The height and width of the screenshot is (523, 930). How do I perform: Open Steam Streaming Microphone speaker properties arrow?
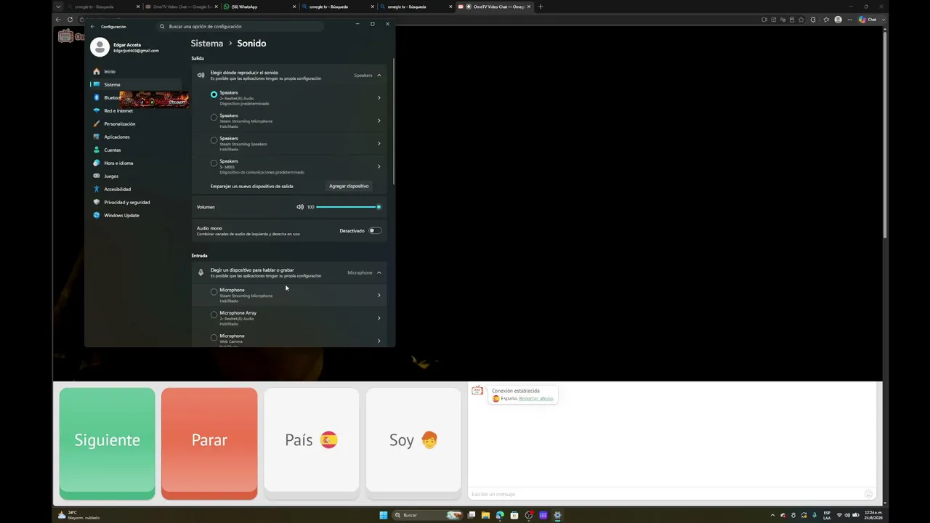pyautogui.click(x=379, y=121)
